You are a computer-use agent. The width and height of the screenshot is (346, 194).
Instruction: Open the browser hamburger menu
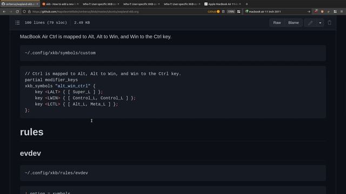point(342,11)
